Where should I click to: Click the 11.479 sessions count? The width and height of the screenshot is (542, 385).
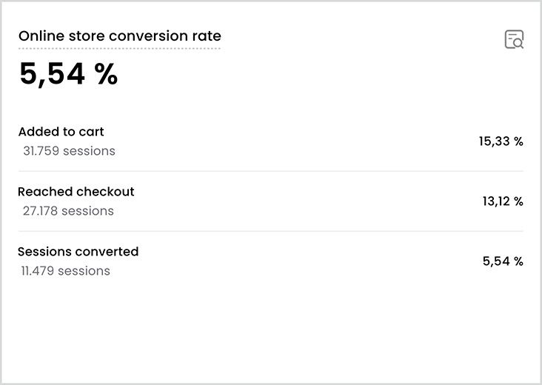(66, 271)
